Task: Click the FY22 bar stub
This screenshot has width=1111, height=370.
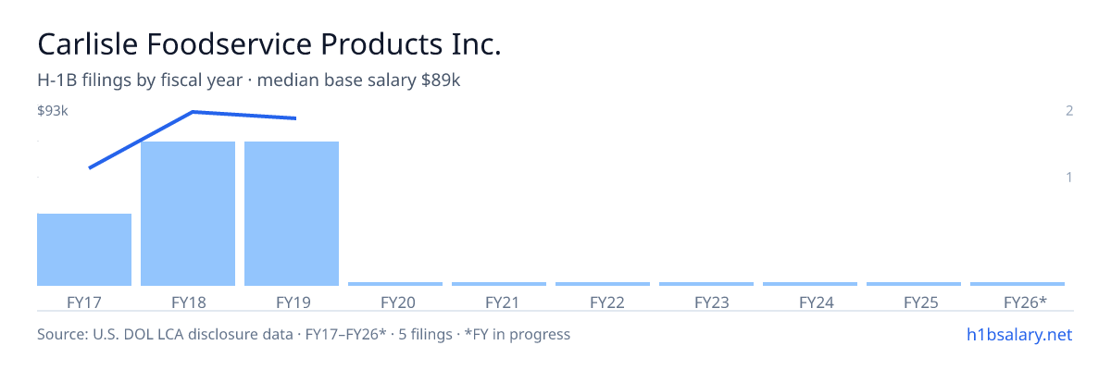Action: click(603, 284)
